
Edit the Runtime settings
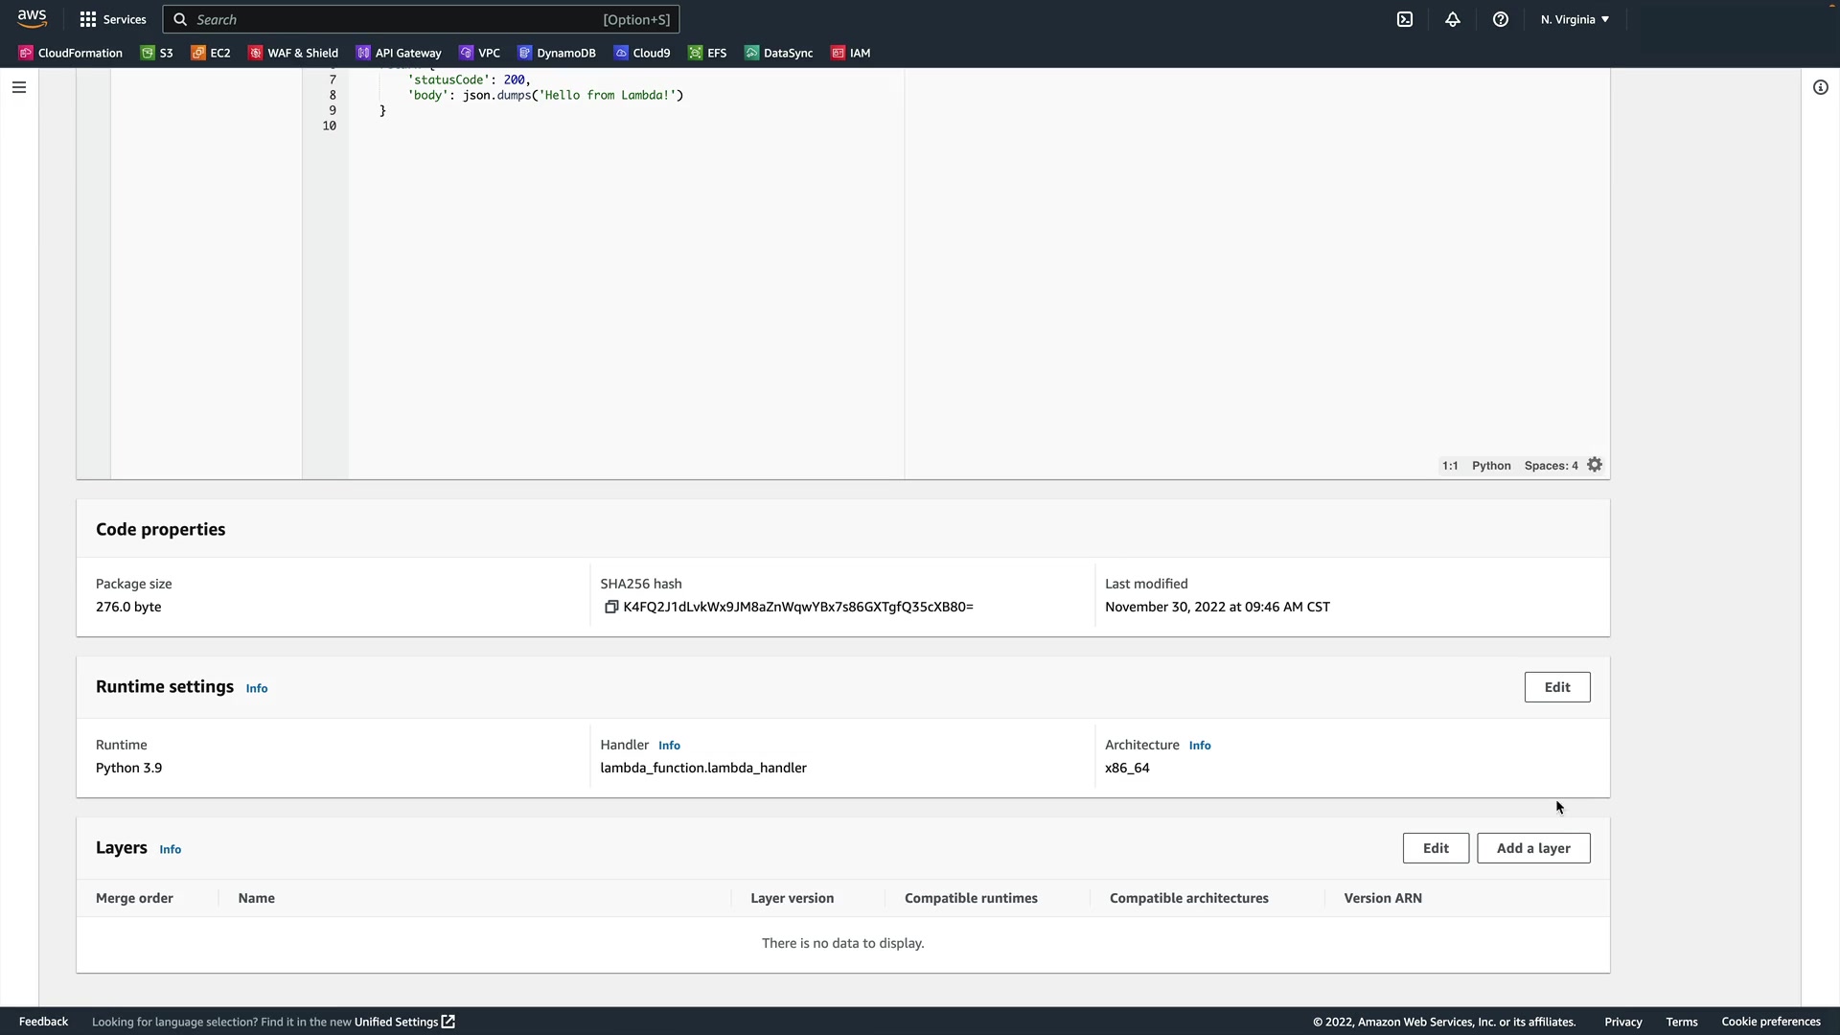point(1557,687)
